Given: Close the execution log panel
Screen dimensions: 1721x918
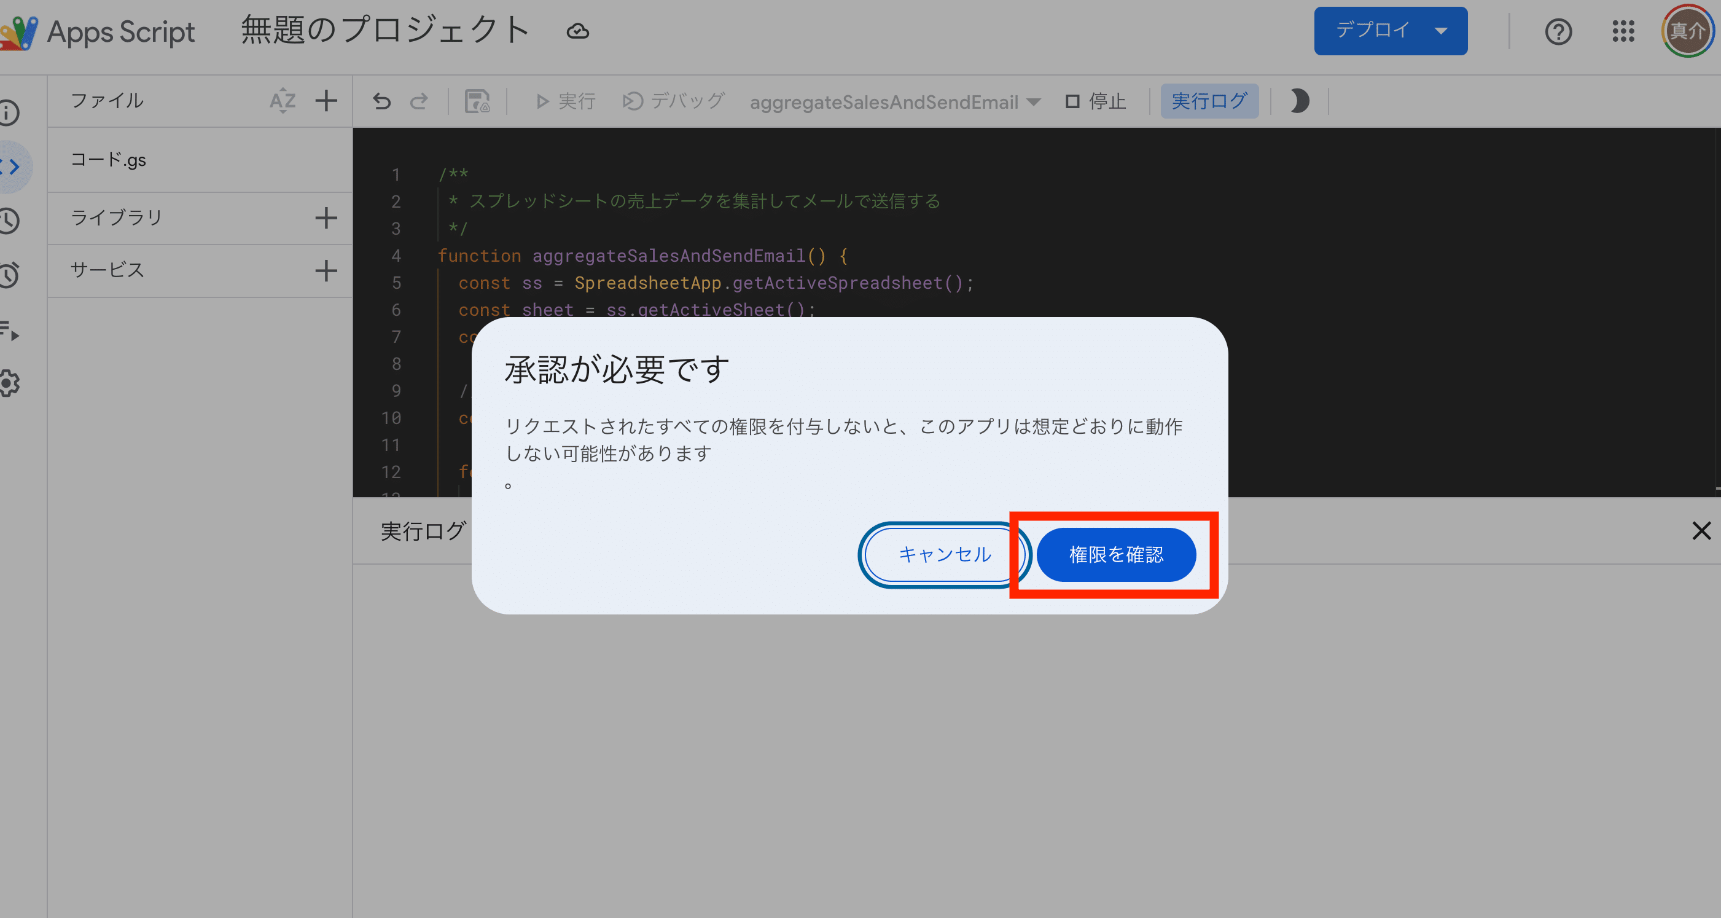Looking at the screenshot, I should coord(1701,531).
